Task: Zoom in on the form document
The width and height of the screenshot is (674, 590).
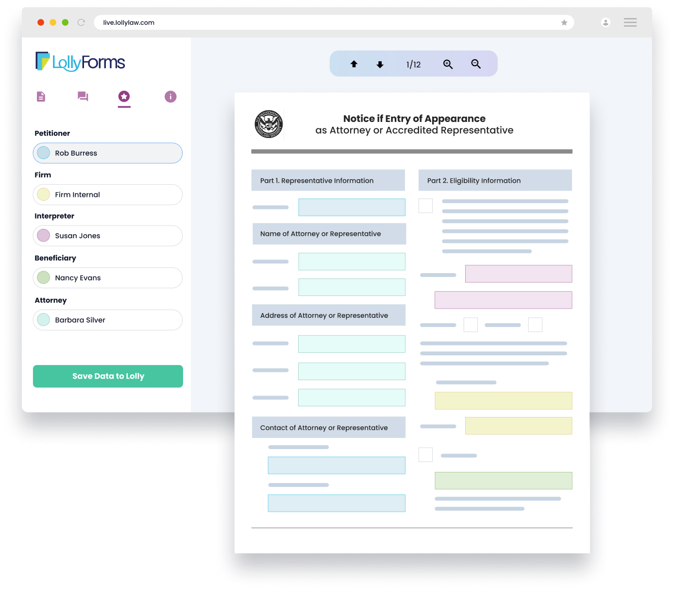Action: (x=448, y=64)
